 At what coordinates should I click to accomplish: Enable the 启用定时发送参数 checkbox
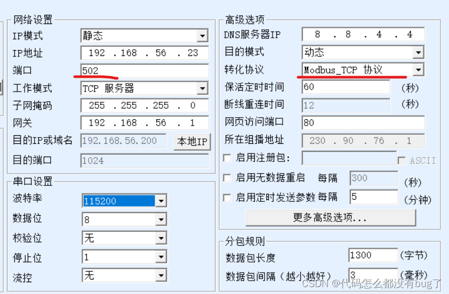(x=227, y=198)
